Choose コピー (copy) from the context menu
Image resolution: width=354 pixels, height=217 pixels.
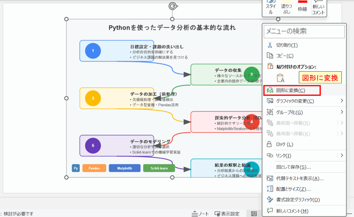click(x=304, y=56)
